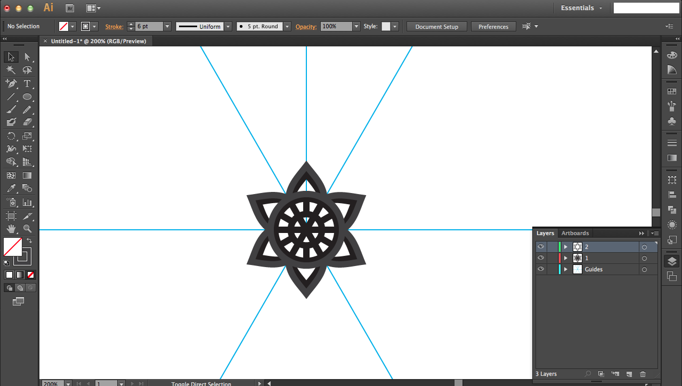Select the Rotate tool

[x=11, y=136]
